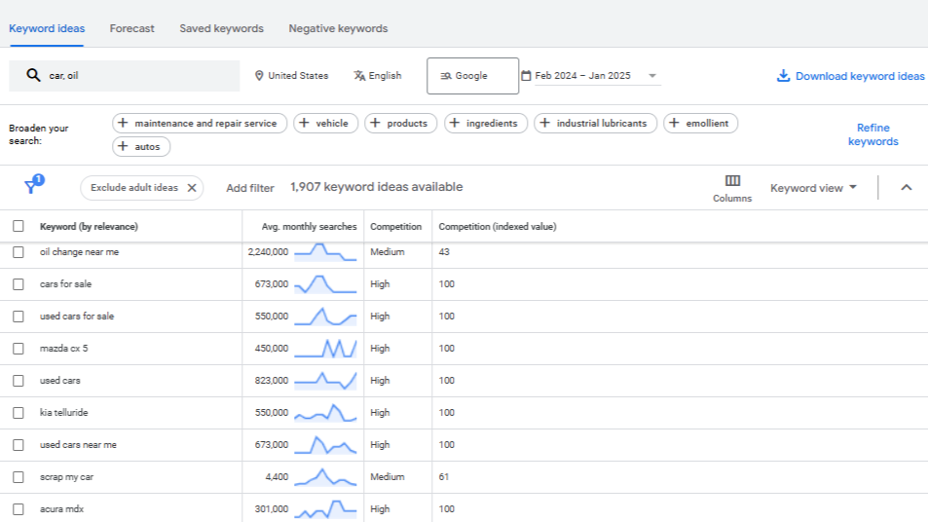Viewport: 928px width, 522px height.
Task: Click the 2,240,000 searches value
Action: (x=268, y=252)
